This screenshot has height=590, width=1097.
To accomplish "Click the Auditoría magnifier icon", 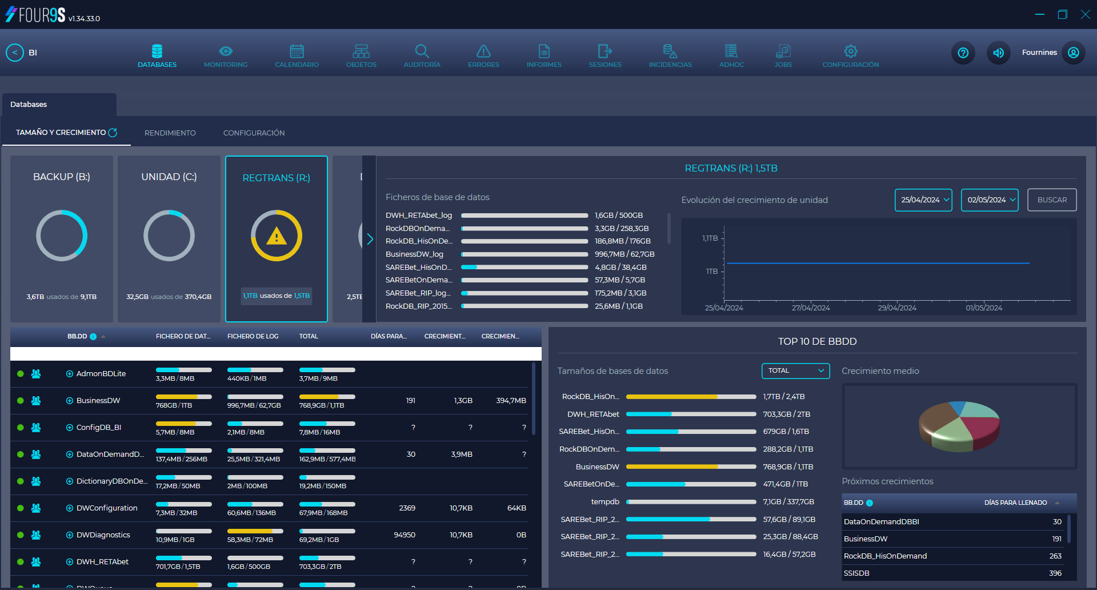I will coord(422,51).
